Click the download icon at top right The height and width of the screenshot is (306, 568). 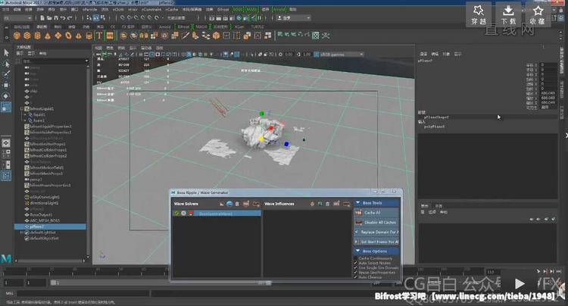[508, 14]
